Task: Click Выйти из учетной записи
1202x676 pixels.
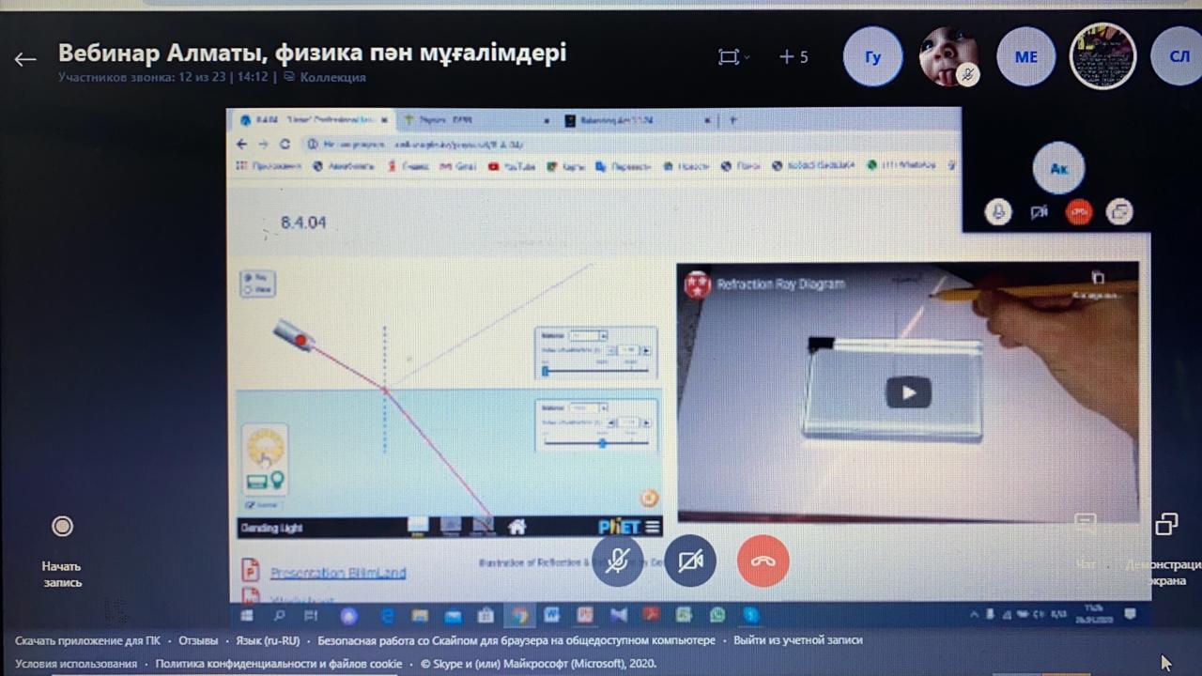Action: coord(797,640)
